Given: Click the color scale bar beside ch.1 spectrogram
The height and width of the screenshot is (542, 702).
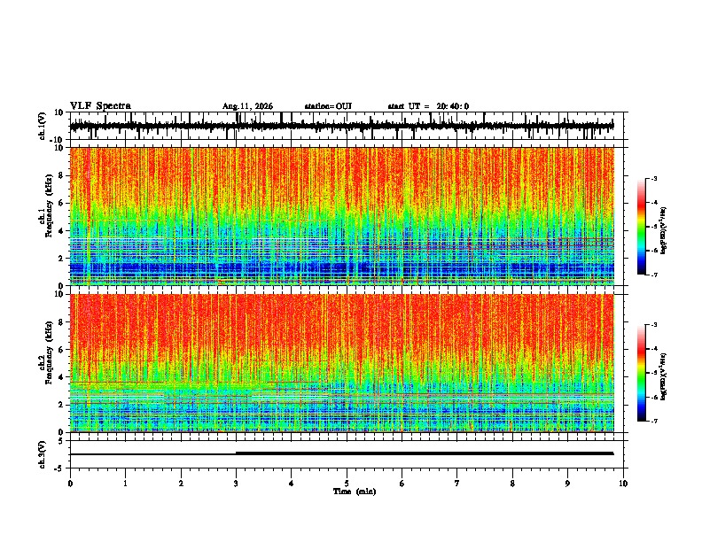Looking at the screenshot, I should pyautogui.click(x=641, y=227).
